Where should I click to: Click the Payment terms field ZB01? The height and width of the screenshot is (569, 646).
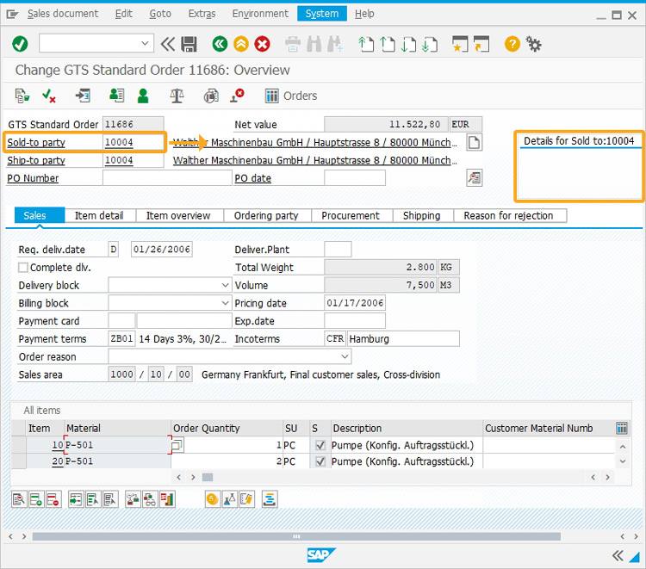point(121,339)
